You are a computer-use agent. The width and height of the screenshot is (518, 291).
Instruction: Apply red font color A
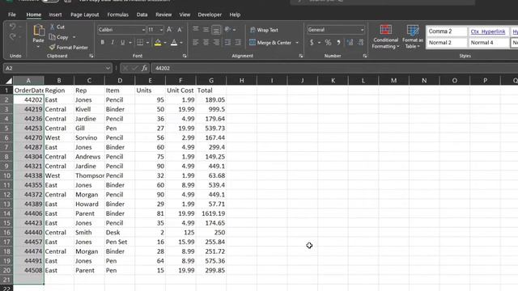174,43
